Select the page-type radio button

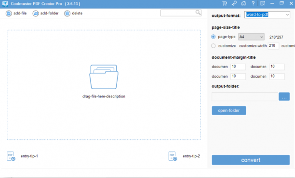pyautogui.click(x=213, y=37)
